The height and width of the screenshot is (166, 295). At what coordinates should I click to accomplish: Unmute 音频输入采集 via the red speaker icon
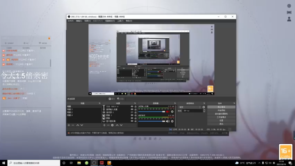tap(168, 112)
